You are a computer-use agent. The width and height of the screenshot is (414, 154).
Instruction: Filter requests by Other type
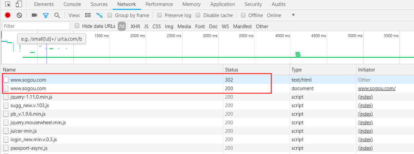[262, 26]
